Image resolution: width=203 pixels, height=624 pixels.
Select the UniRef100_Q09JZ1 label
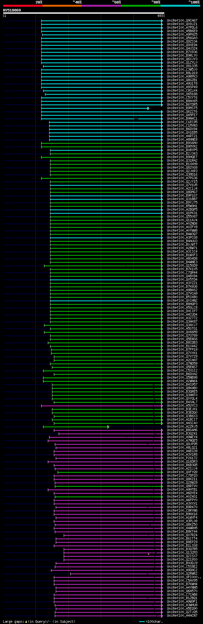(x=182, y=24)
